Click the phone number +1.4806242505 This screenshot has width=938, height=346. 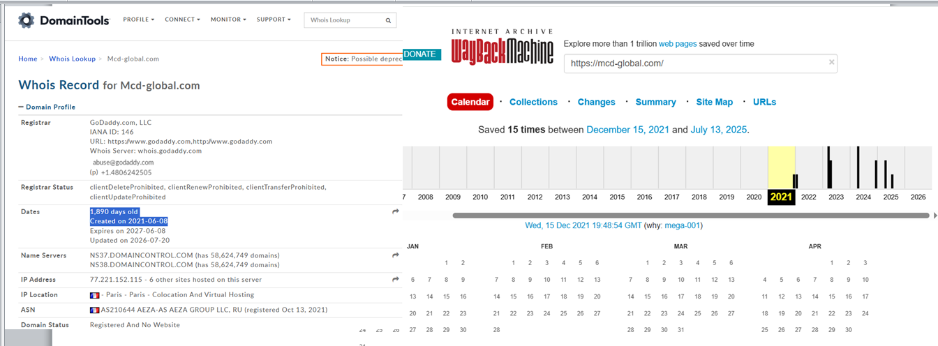tap(126, 172)
